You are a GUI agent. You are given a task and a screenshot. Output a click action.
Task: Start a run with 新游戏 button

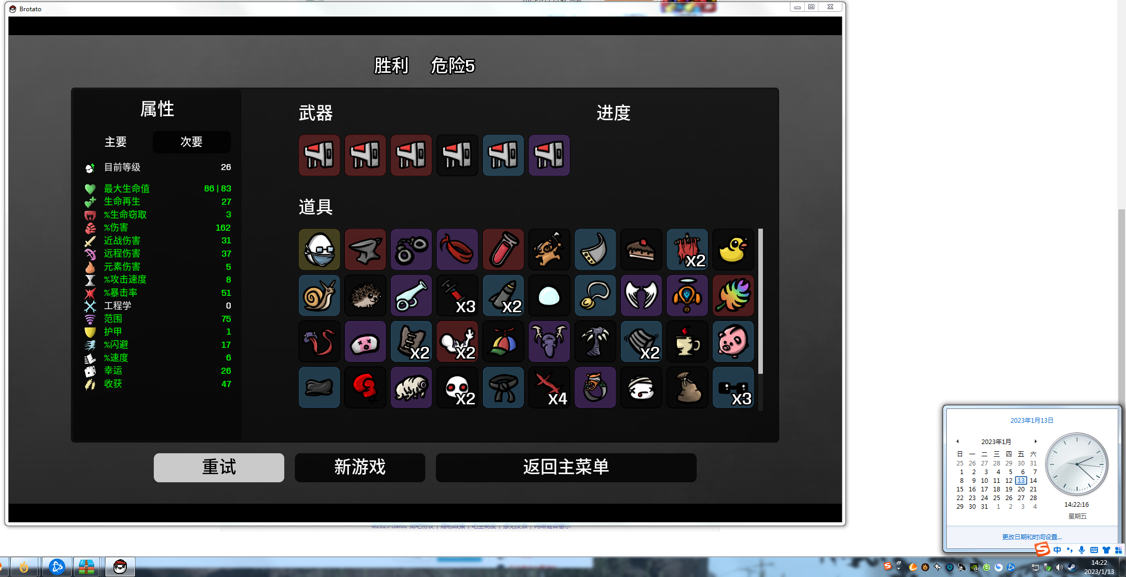360,467
